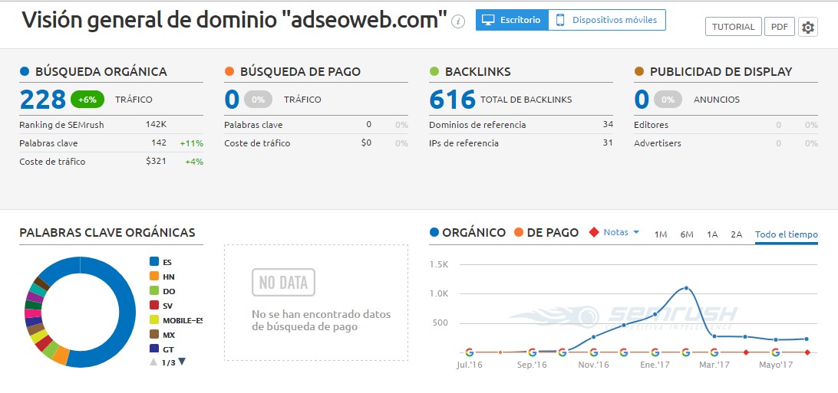Click the Google update icon above Mar.'17
Image resolution: width=838 pixels, height=393 pixels.
coord(714,352)
